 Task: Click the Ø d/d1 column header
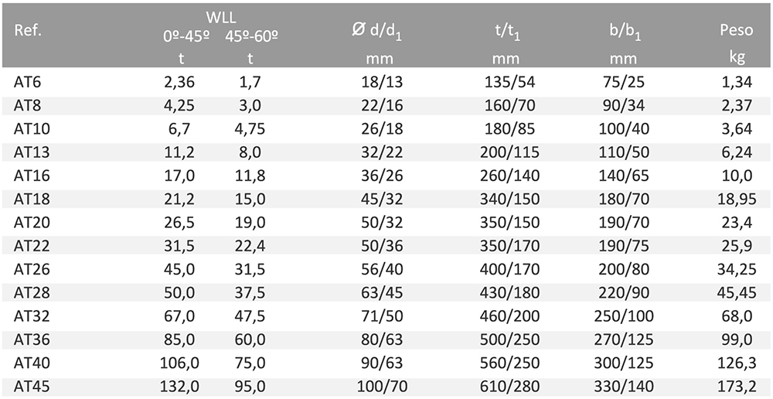pyautogui.click(x=377, y=32)
